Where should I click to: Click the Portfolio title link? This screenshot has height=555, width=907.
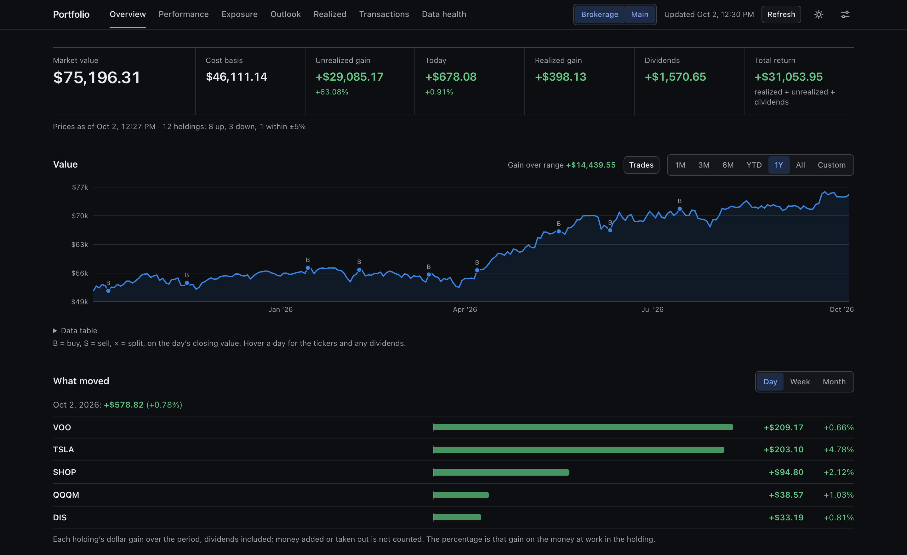(71, 14)
